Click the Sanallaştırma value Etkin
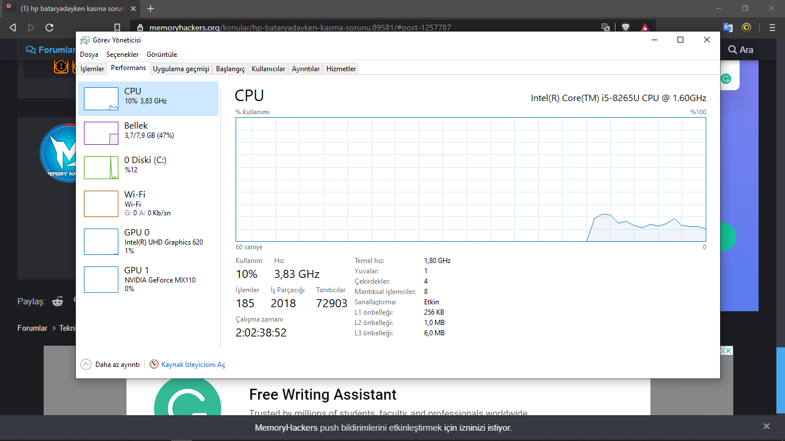 tap(431, 302)
